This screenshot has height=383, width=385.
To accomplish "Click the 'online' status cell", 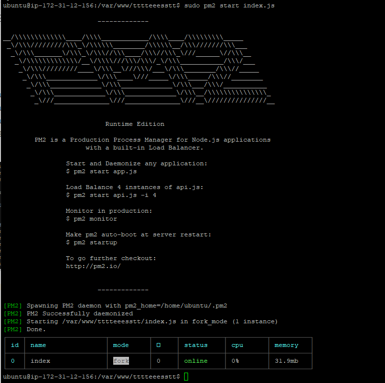I will (195, 361).
